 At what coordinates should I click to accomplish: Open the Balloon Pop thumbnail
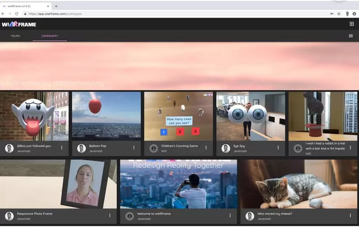point(106,116)
